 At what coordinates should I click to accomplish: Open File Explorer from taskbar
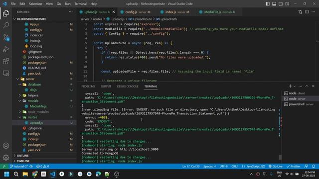pos(25,174)
